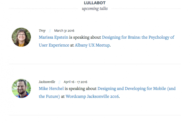Open the Designing for Brains talk link
This screenshot has height=123, width=192.
point(138,37)
